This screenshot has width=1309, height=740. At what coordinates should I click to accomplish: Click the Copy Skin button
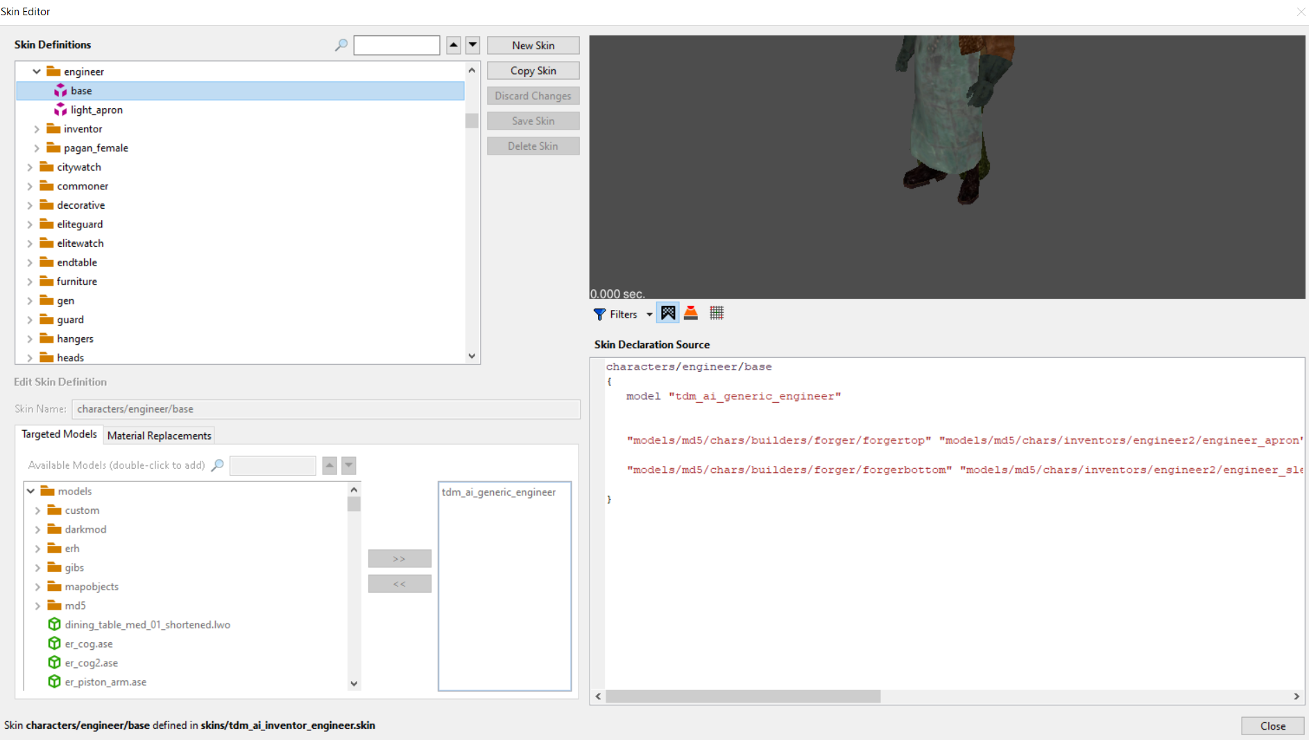tap(533, 71)
